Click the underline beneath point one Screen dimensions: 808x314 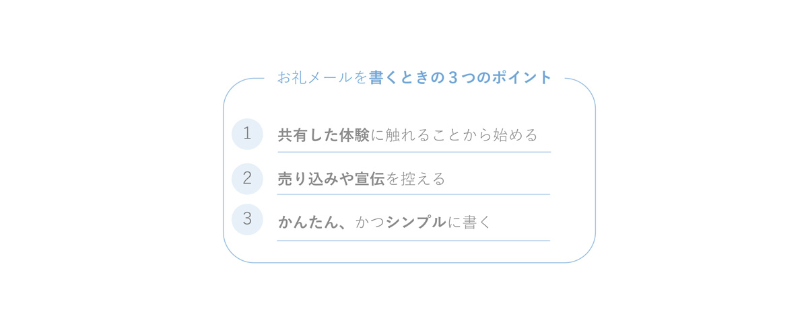pos(414,152)
